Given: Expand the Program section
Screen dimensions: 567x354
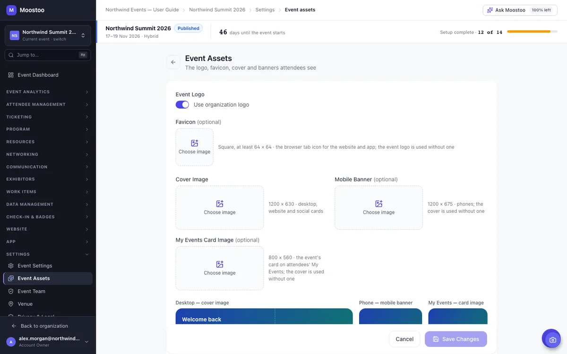Looking at the screenshot, I should [x=48, y=129].
